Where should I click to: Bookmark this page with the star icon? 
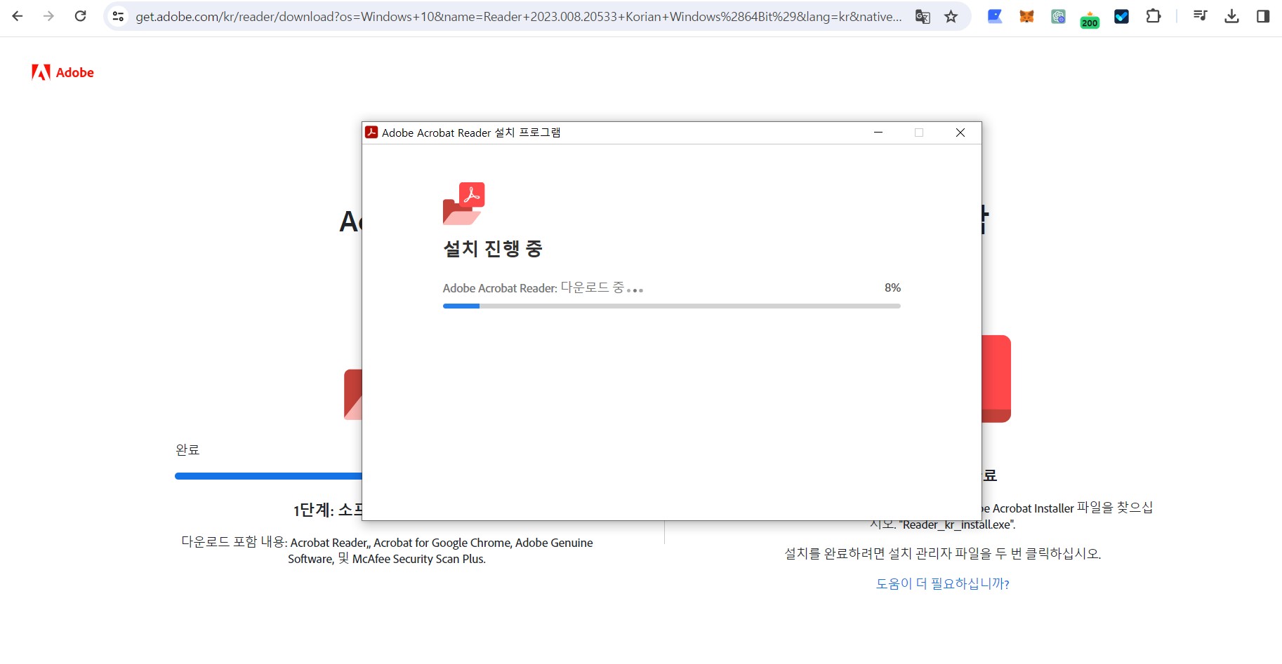click(951, 16)
